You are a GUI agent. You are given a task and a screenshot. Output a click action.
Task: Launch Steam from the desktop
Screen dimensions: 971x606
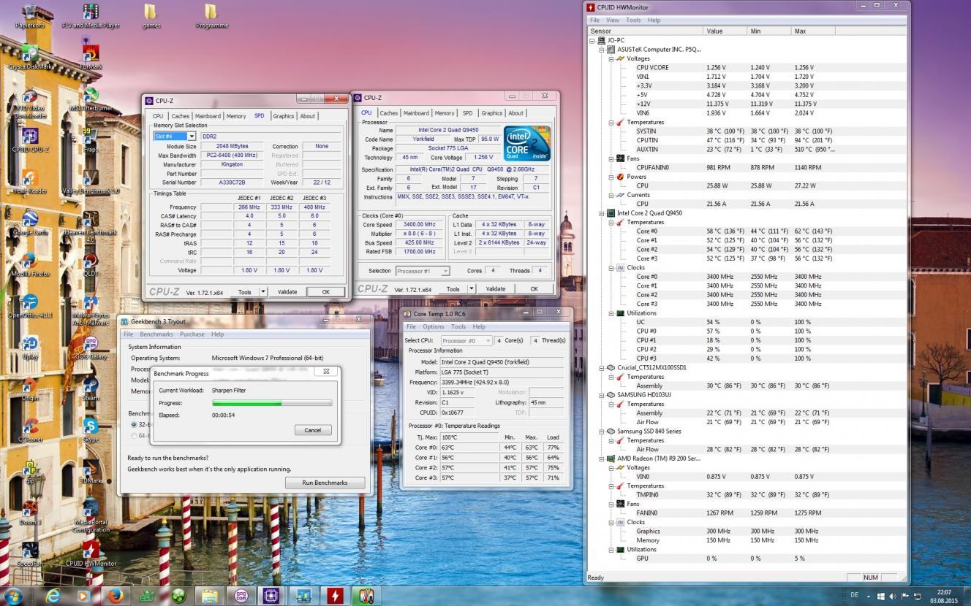(91, 386)
